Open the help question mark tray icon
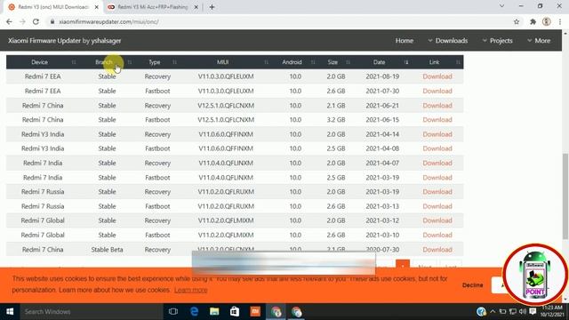 481,312
